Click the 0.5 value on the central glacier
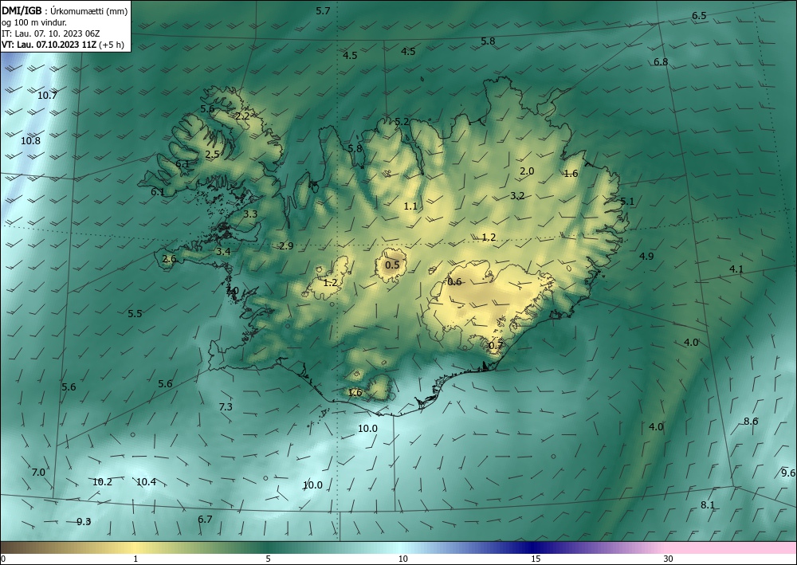Viewport: 797px width, 565px height. (x=392, y=265)
